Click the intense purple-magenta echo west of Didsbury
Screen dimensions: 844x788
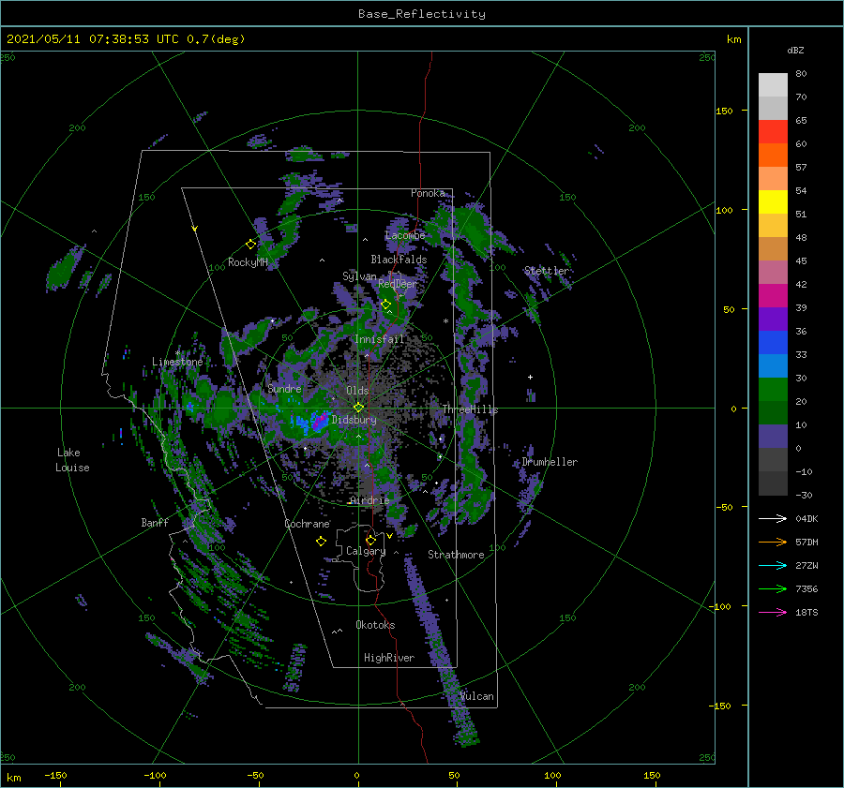(319, 420)
